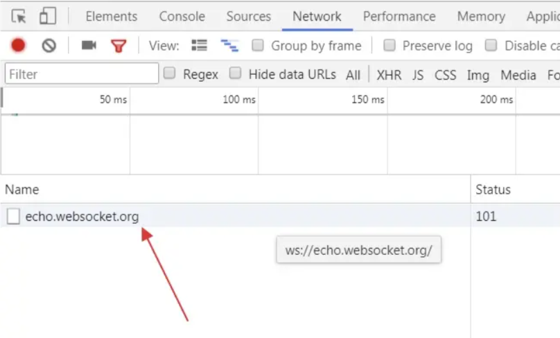Click inside the Filter text field

82,73
